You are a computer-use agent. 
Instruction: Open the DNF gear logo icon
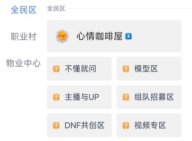pos(62,36)
